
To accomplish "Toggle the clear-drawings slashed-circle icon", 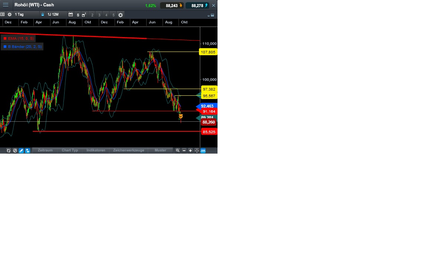I will click(x=15, y=150).
